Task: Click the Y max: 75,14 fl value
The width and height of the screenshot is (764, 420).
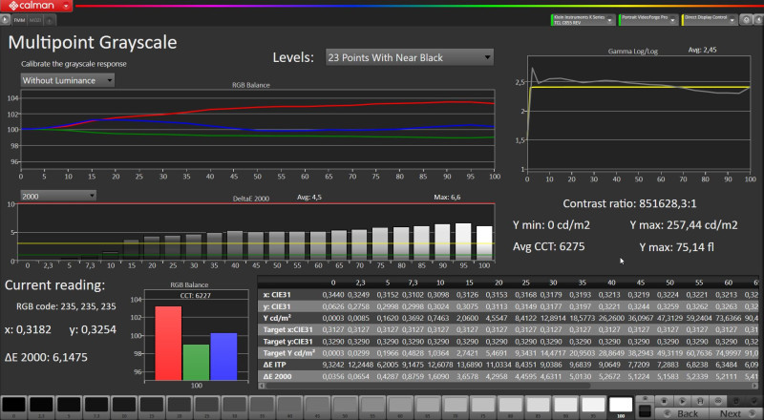Action: pyautogui.click(x=676, y=247)
